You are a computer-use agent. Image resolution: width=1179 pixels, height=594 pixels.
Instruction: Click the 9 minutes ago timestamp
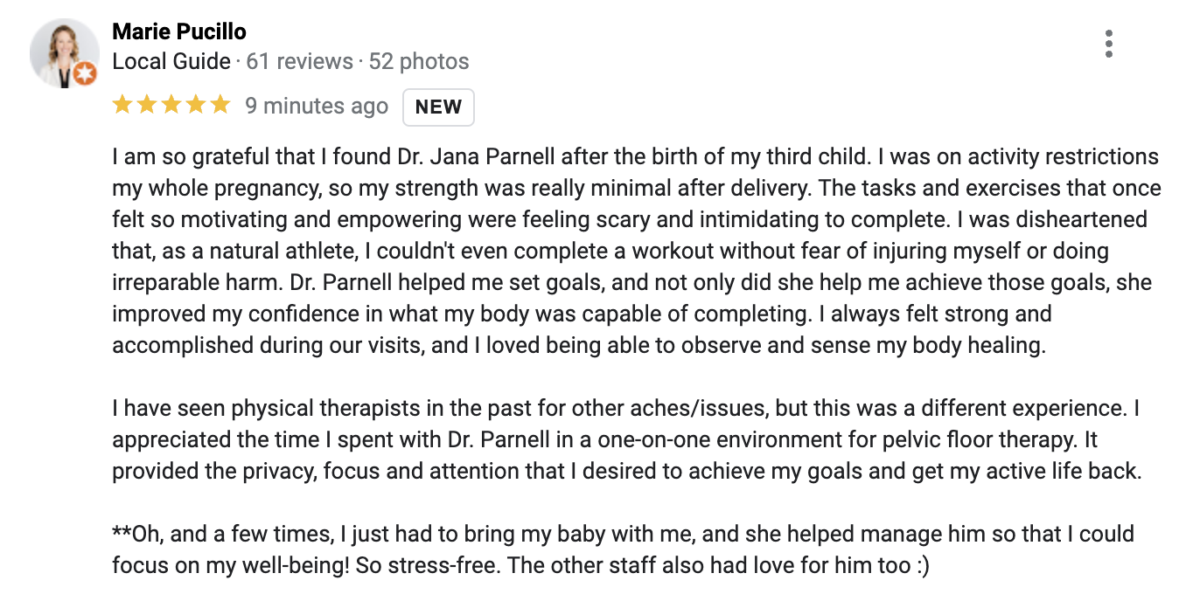(x=317, y=107)
